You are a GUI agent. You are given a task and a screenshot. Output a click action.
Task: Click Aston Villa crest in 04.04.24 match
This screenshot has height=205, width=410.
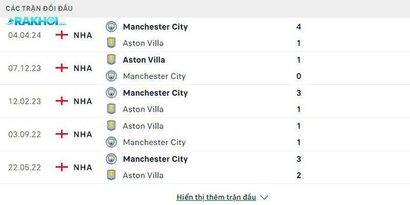click(111, 43)
